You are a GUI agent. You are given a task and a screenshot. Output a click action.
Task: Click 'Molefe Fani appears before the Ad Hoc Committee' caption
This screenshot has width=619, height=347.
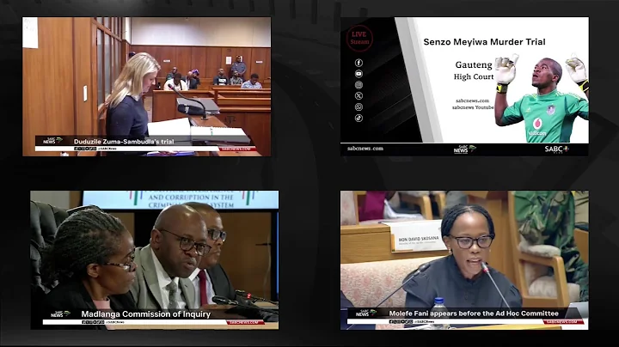click(x=474, y=314)
